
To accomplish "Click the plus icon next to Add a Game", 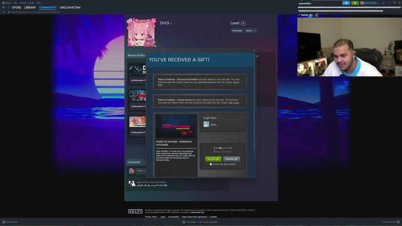I will coord(3,222).
